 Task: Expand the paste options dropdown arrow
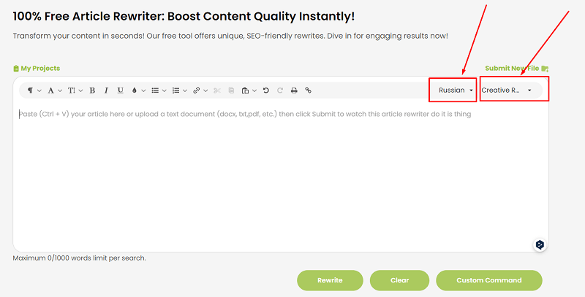tap(254, 90)
